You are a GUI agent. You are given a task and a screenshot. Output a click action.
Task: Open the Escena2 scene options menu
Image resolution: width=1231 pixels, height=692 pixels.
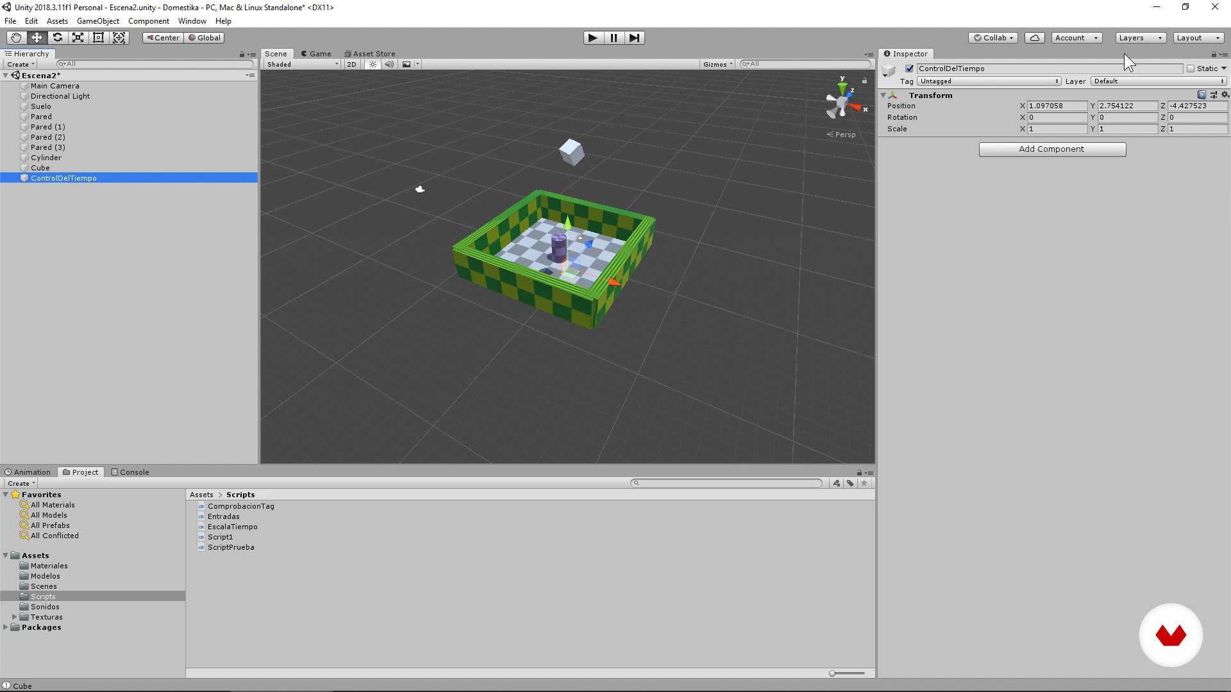tap(250, 76)
